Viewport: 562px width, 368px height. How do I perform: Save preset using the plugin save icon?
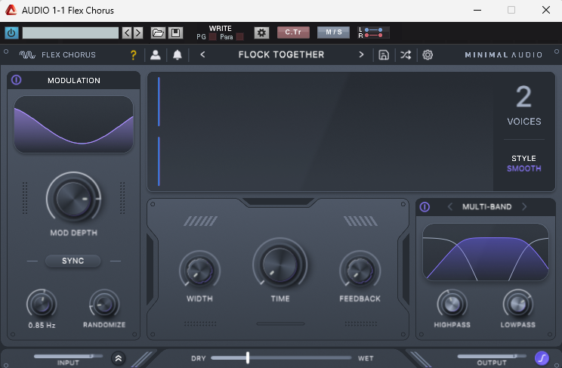point(384,55)
